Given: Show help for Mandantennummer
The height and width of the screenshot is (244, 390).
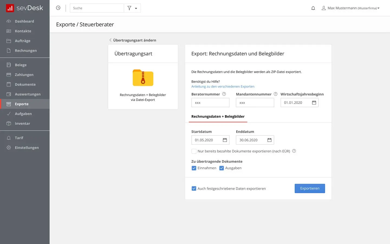Looking at the screenshot, I should [x=275, y=94].
